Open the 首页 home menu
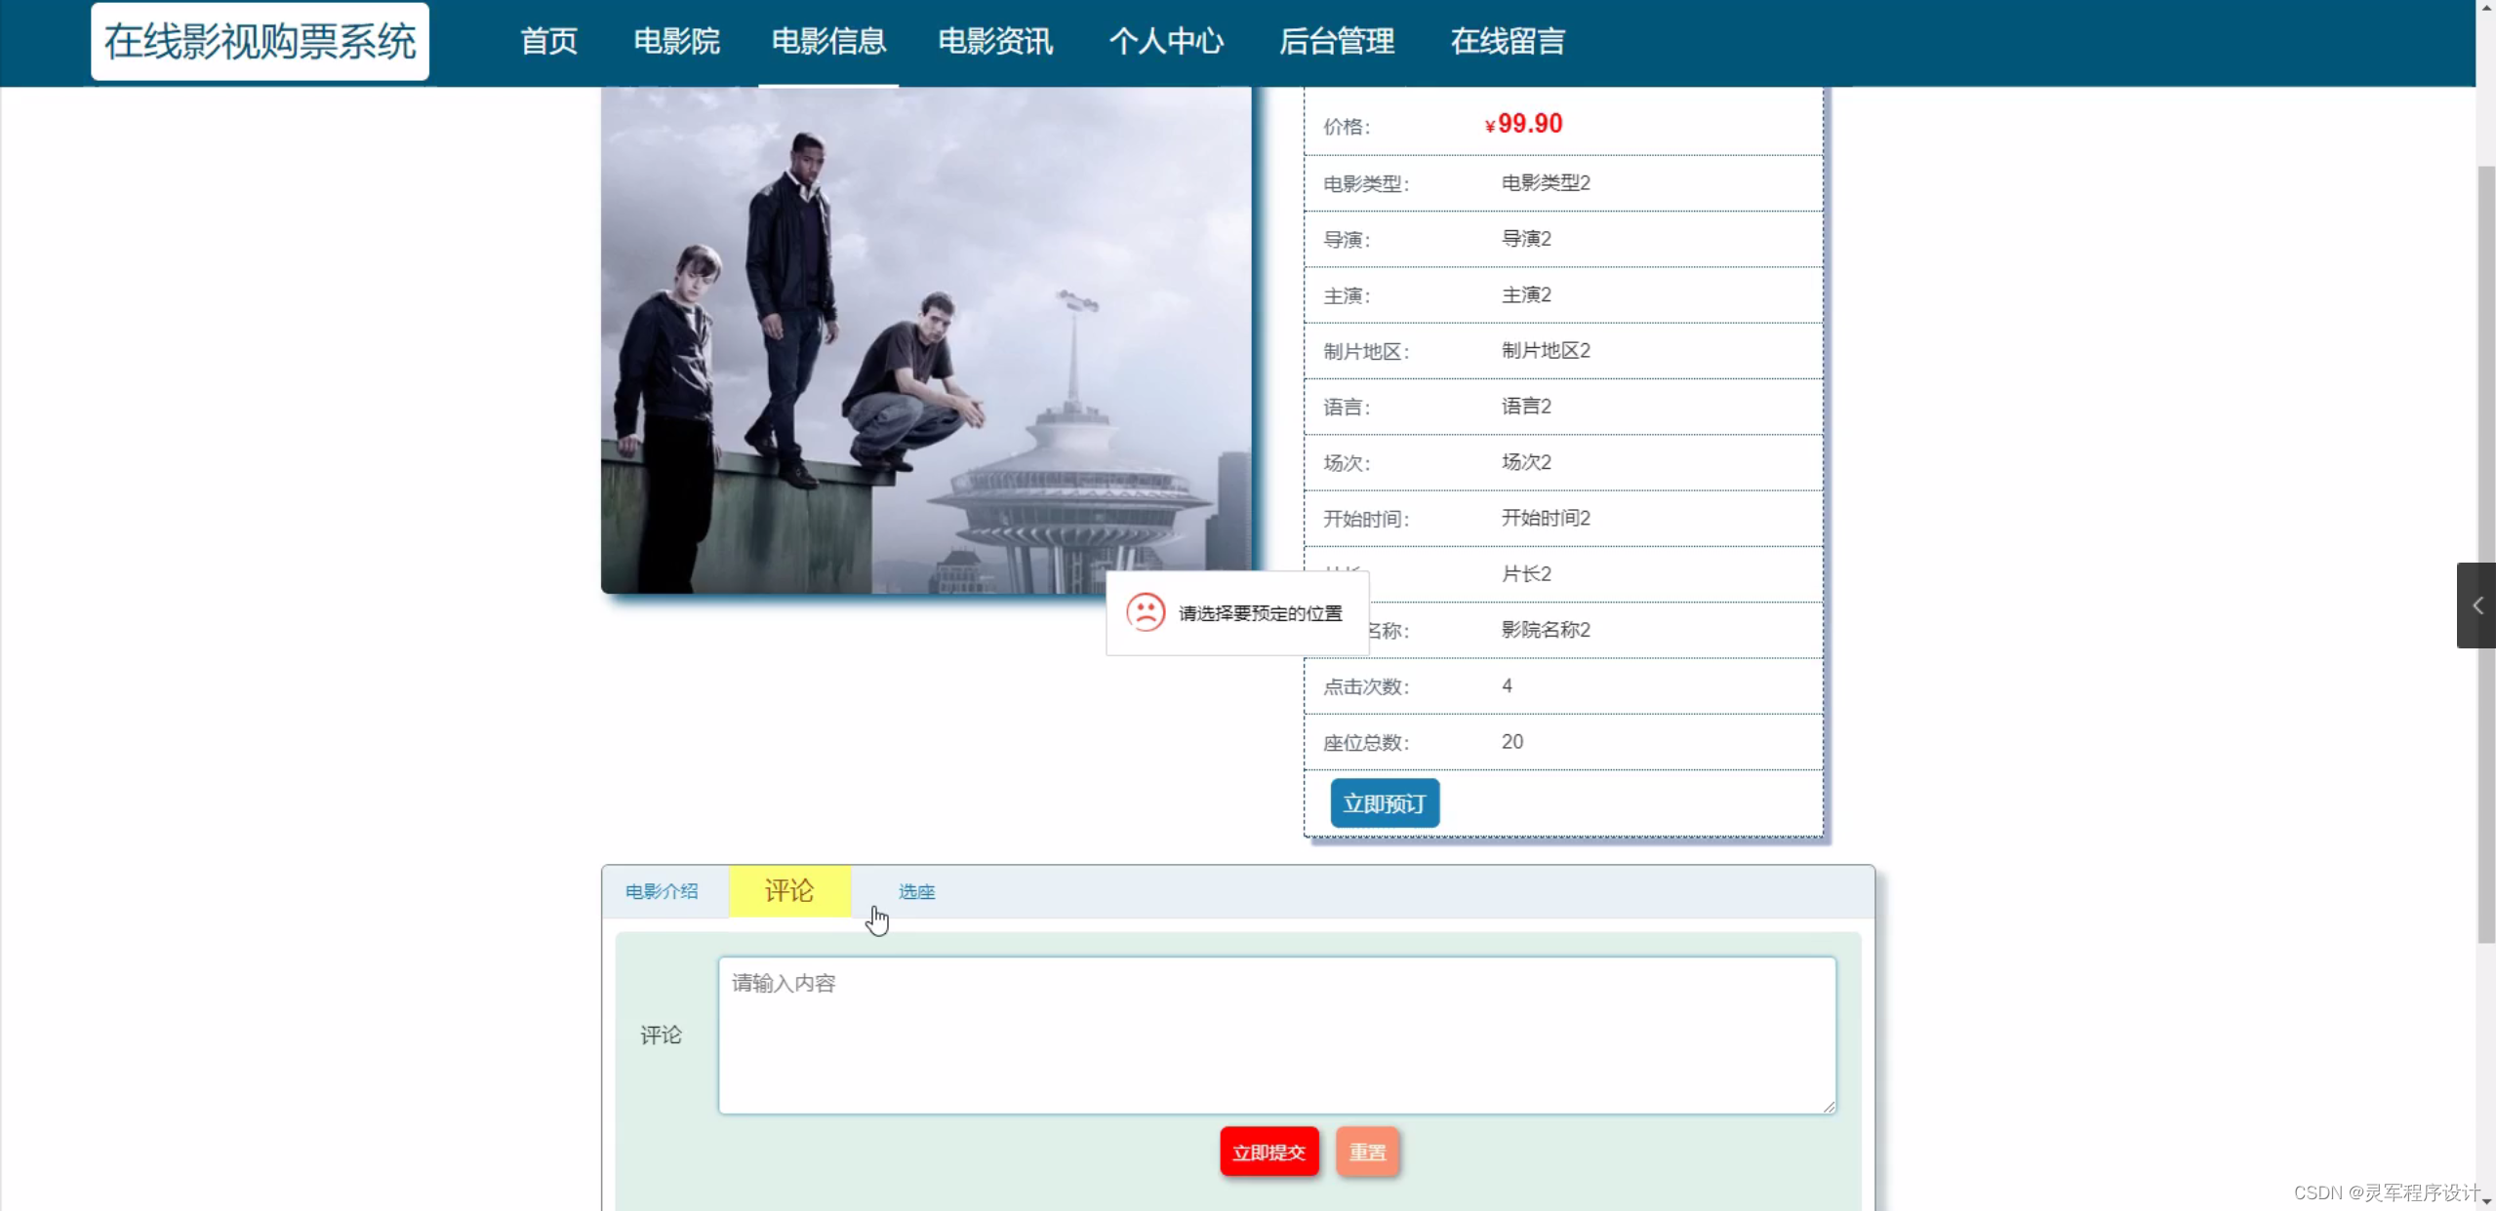2496x1211 pixels. click(x=548, y=41)
